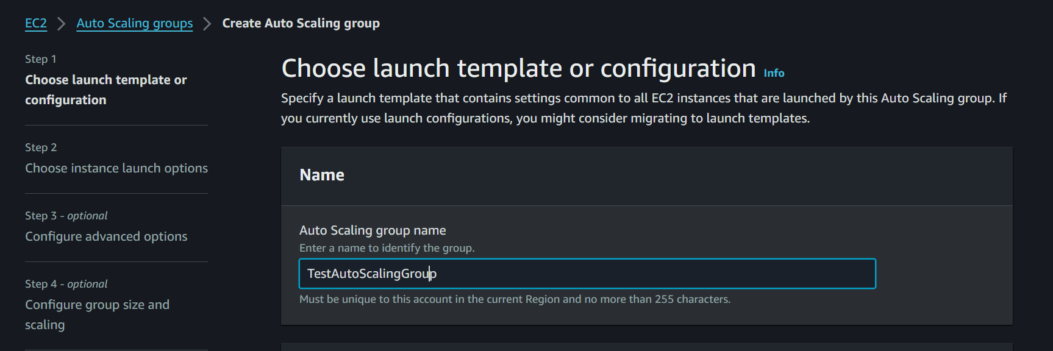
Task: Select Step 2 Choose instance launch options
Action: [x=116, y=168]
